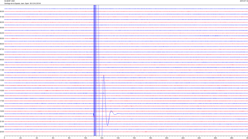Select the 16:30 time label
248x139 pixels.
pyautogui.click(x=2, y=96)
